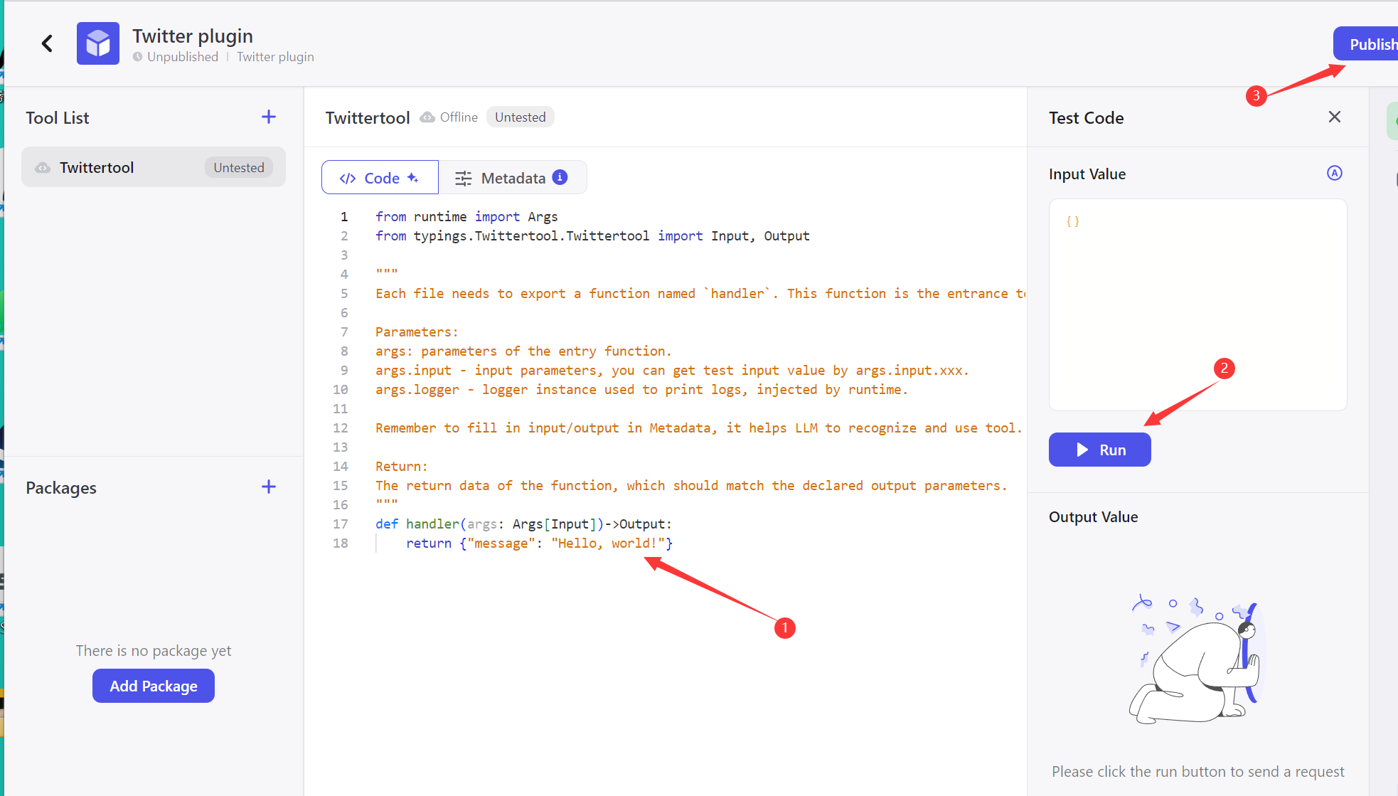Run the test code
This screenshot has height=796, width=1398.
1099,450
